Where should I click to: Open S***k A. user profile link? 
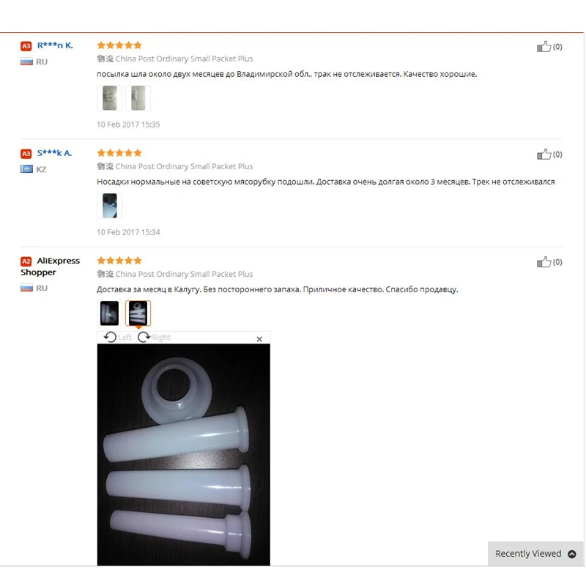click(54, 153)
